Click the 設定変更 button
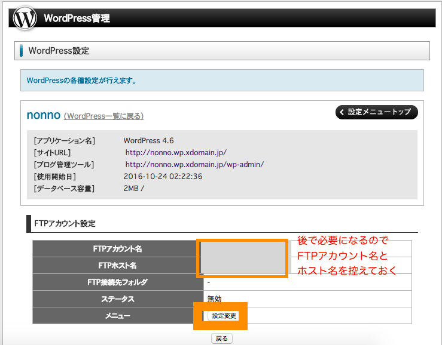Screen dimensions: 442x345 tap(224, 316)
